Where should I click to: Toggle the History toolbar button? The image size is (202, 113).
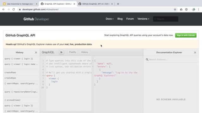click(85, 52)
